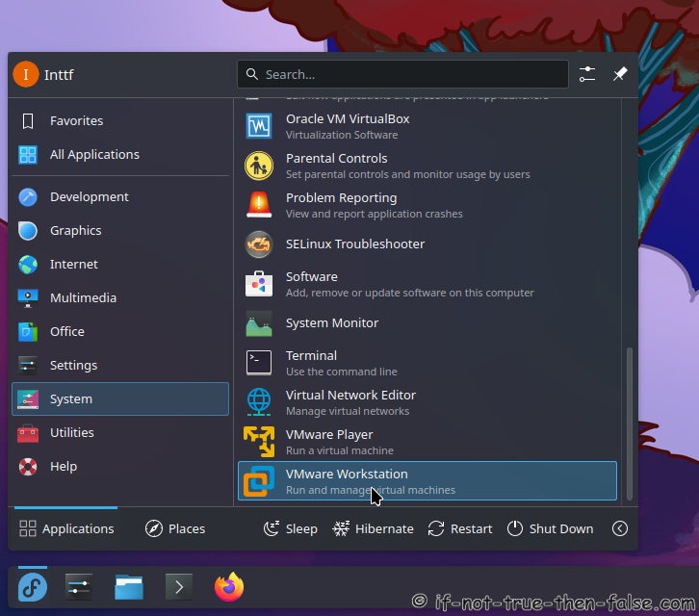Viewport: 699px width, 616px height.
Task: Switch to the Applications tab
Action: pos(66,529)
